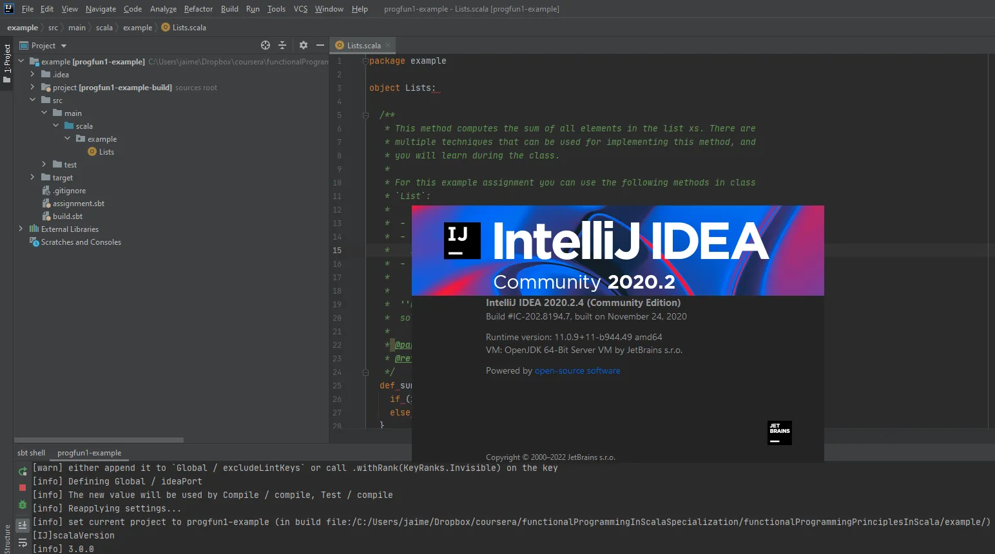
Task: Click the .idea folder icon
Action: [x=46, y=75]
